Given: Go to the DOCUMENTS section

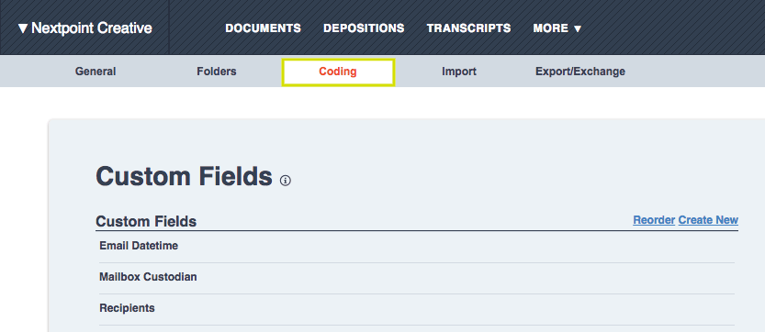Looking at the screenshot, I should point(263,28).
